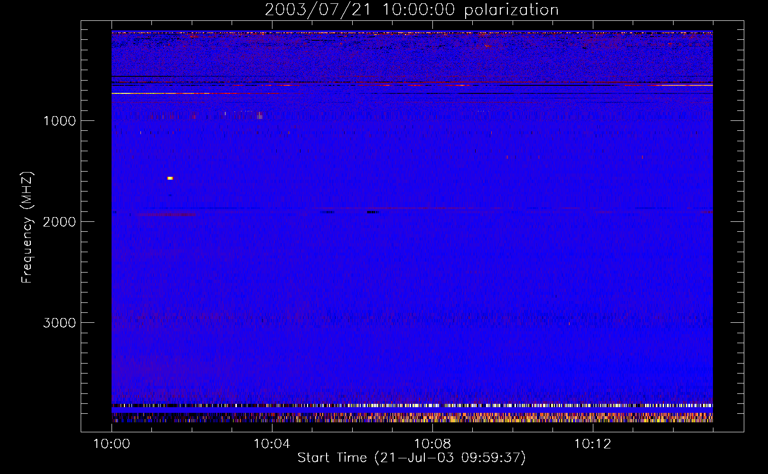Click the 10:00 time tick label
The height and width of the screenshot is (474, 768).
point(112,444)
